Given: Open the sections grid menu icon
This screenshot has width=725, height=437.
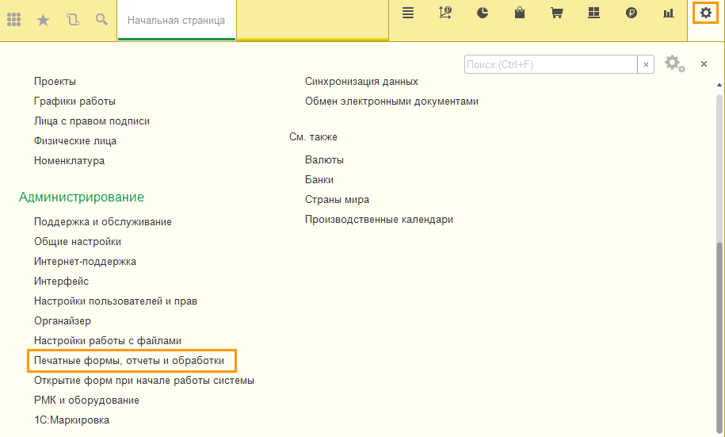Looking at the screenshot, I should (14, 20).
